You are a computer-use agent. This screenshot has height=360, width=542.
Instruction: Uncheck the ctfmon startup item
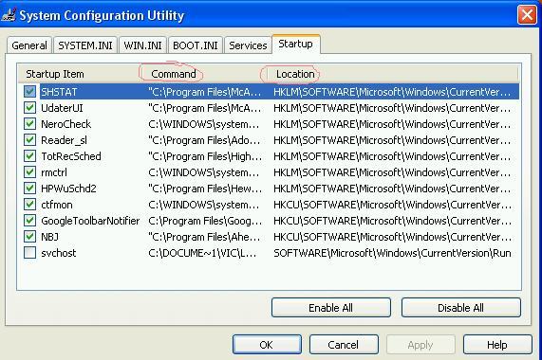[x=29, y=204]
